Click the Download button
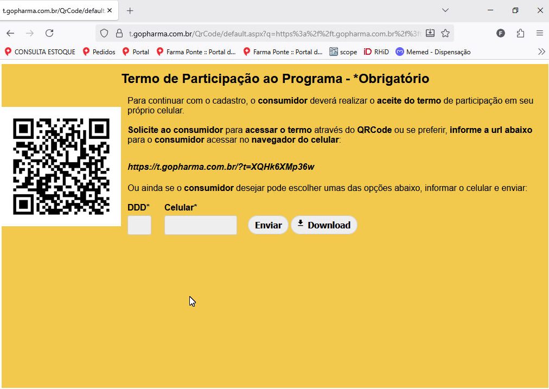 click(324, 225)
